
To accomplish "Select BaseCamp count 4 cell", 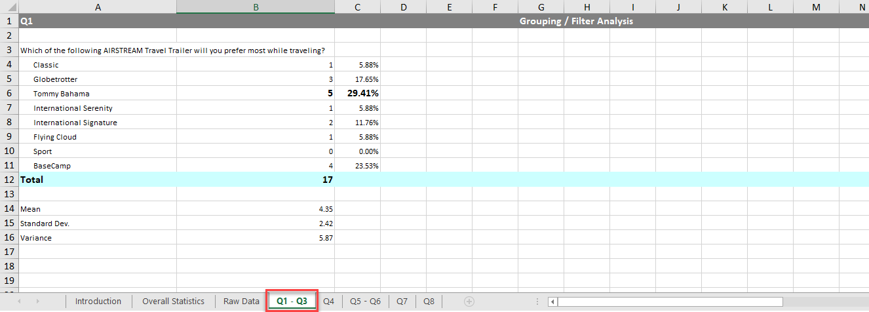I will point(256,166).
